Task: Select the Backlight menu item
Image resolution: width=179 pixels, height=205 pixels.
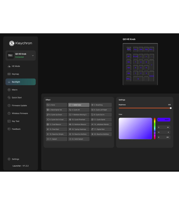Action: [x=20, y=82]
